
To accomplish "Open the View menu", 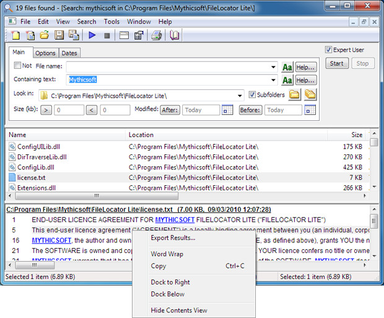I will click(63, 22).
